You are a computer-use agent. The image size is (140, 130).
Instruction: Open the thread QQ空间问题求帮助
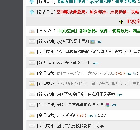point(73,41)
